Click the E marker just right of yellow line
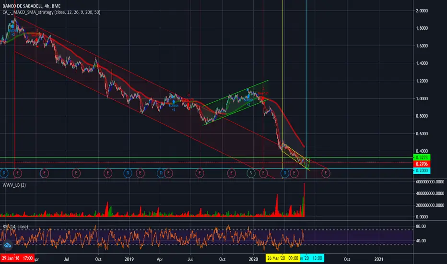Image resolution: width=447 pixels, height=264 pixels. pyautogui.click(x=294, y=173)
